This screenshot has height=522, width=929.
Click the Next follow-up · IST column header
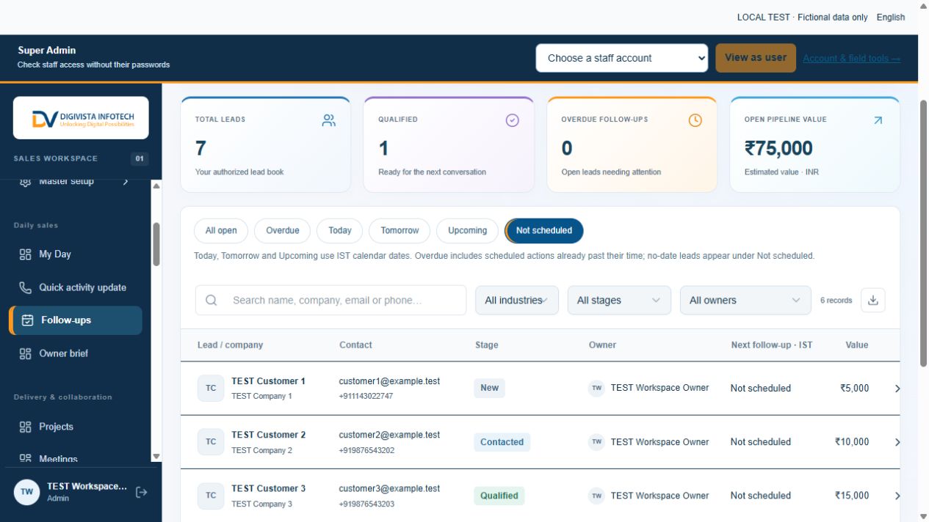tap(772, 345)
